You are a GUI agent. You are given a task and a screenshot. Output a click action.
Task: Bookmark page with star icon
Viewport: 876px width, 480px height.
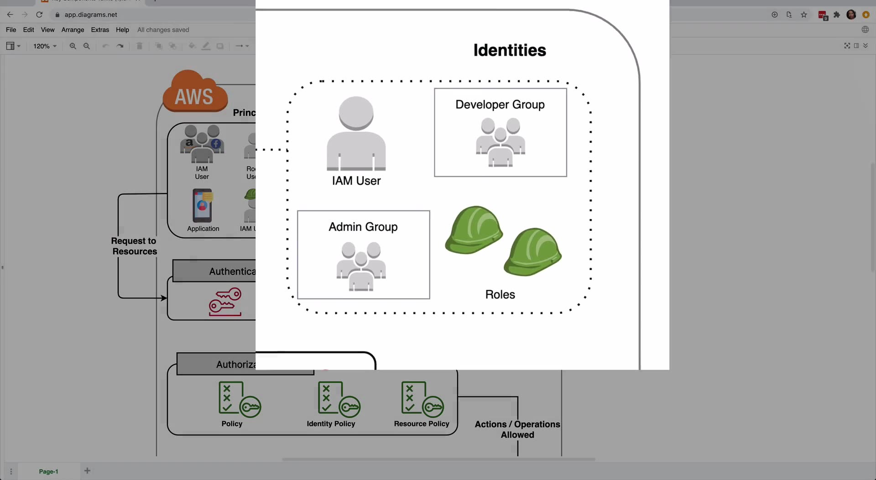click(804, 15)
